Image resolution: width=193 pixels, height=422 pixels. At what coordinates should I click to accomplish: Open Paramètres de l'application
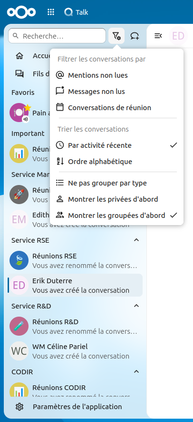pyautogui.click(x=75, y=406)
